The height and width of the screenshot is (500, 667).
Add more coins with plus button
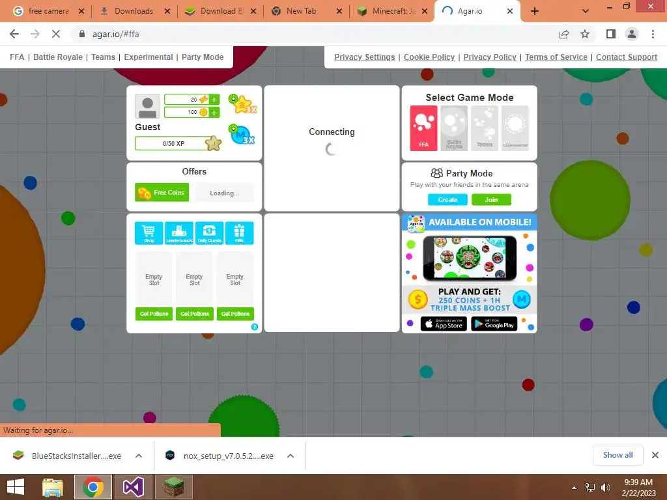pos(214,112)
